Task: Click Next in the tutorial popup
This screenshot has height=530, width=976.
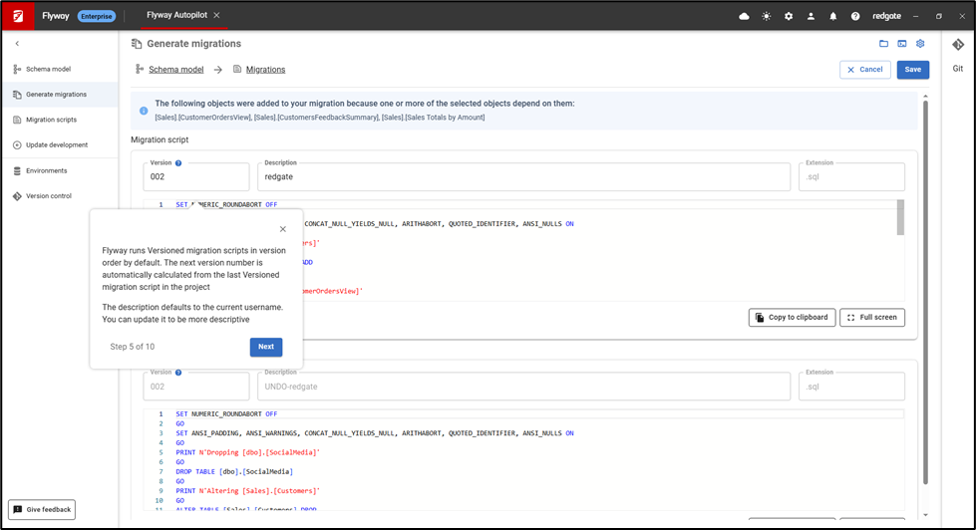Action: coord(266,347)
